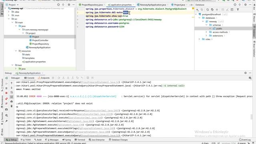
Task: Print console output using printer icon
Action: point(12,102)
